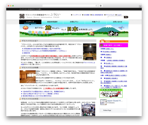148x125 pixels.
Task: Open the 長野県 prefecture link
Action: tap(116, 61)
